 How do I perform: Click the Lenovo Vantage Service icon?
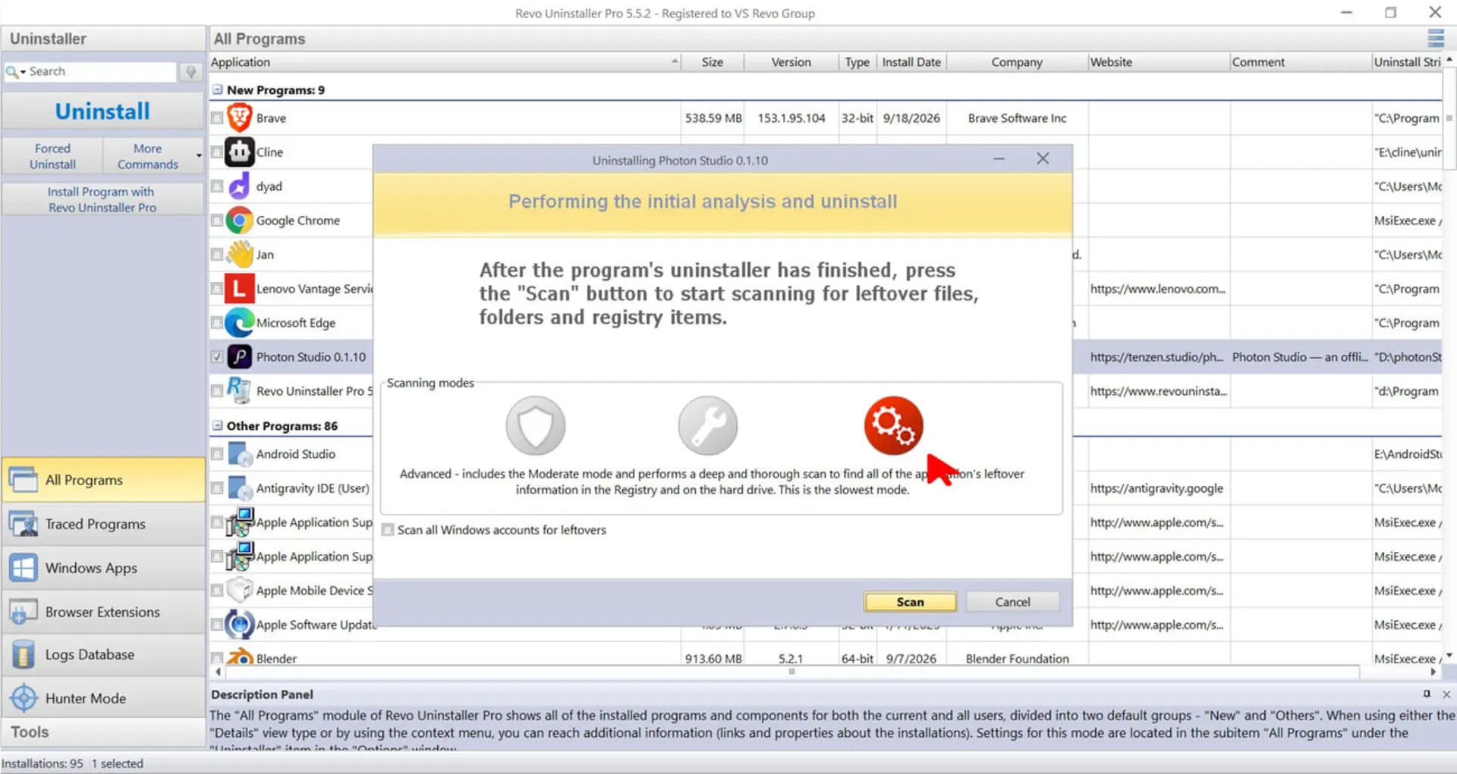coord(239,289)
